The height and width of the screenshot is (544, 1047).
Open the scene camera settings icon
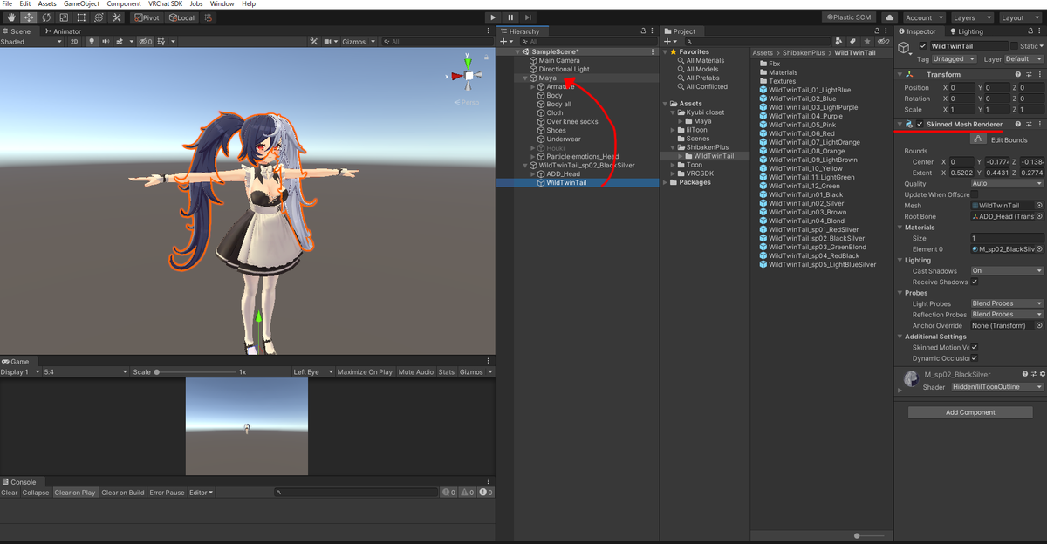pos(330,42)
